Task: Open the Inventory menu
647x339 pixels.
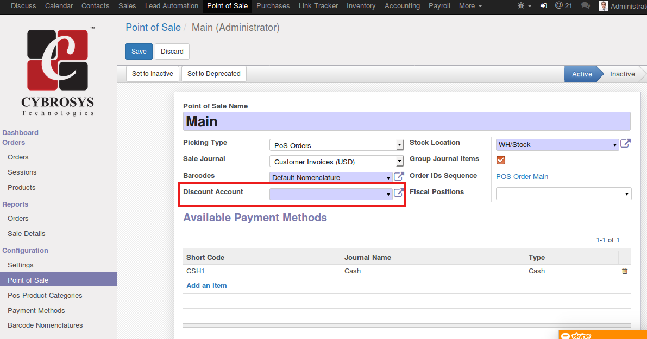Action: (361, 6)
